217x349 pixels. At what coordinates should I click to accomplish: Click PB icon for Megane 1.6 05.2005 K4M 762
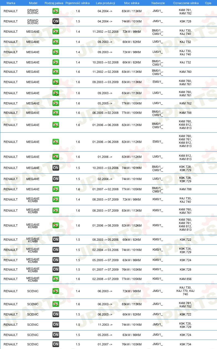[55, 103]
